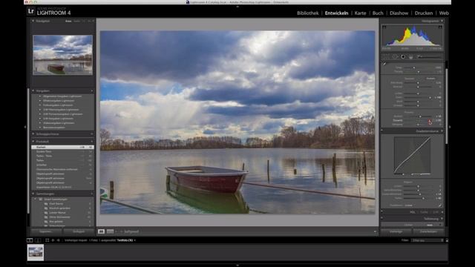Hide the filmstrip using bottom arrow

click(x=237, y=266)
